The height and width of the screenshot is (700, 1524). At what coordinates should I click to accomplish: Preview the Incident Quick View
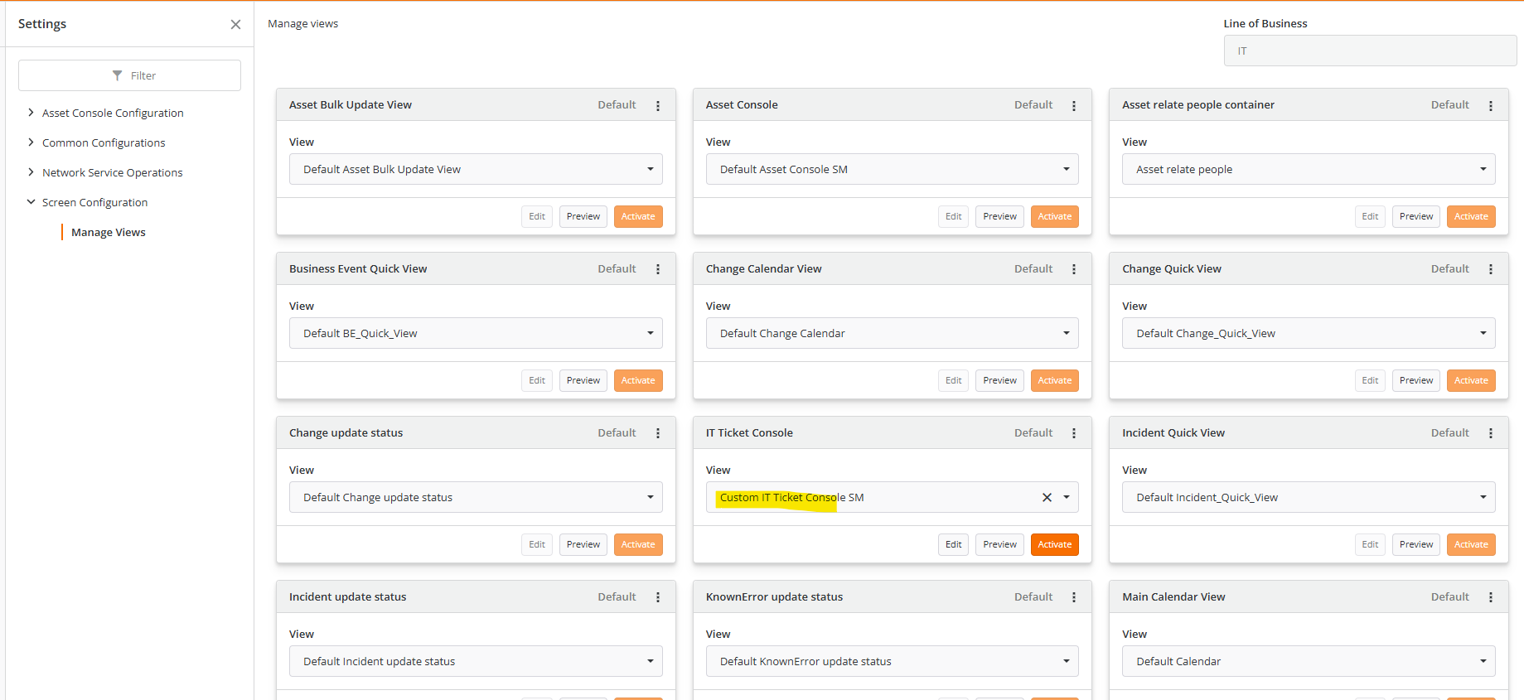click(1416, 544)
